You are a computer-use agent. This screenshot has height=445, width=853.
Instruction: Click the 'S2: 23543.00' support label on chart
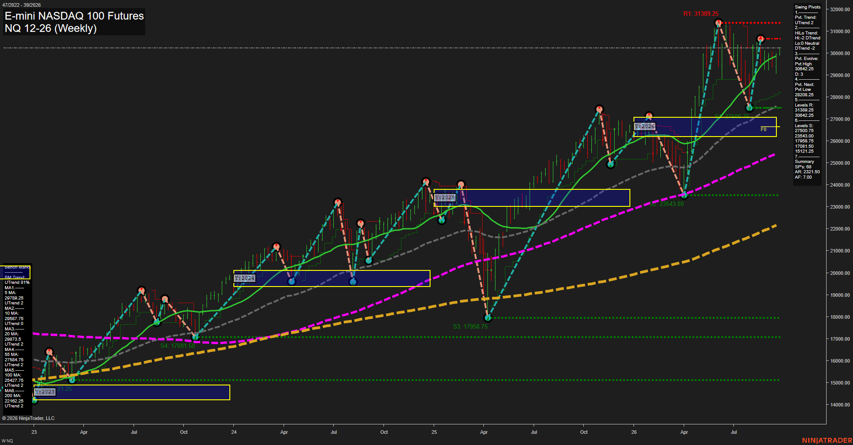coord(667,204)
